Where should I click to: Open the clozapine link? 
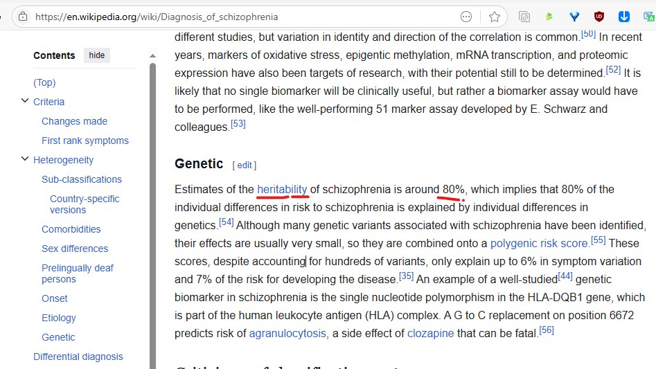(431, 333)
